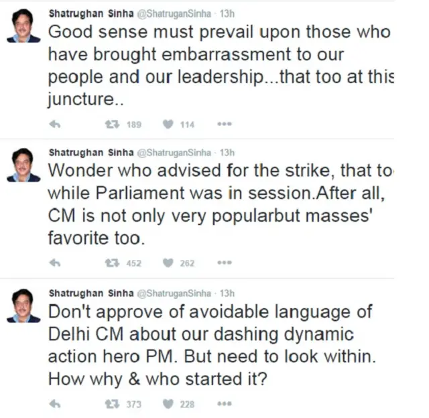Open the 13h timestamp on the first tweet

click(x=227, y=13)
